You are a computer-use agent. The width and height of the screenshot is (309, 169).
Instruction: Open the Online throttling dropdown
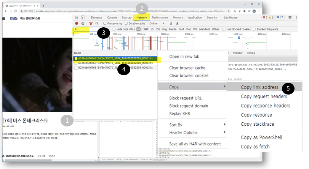coord(157,24)
